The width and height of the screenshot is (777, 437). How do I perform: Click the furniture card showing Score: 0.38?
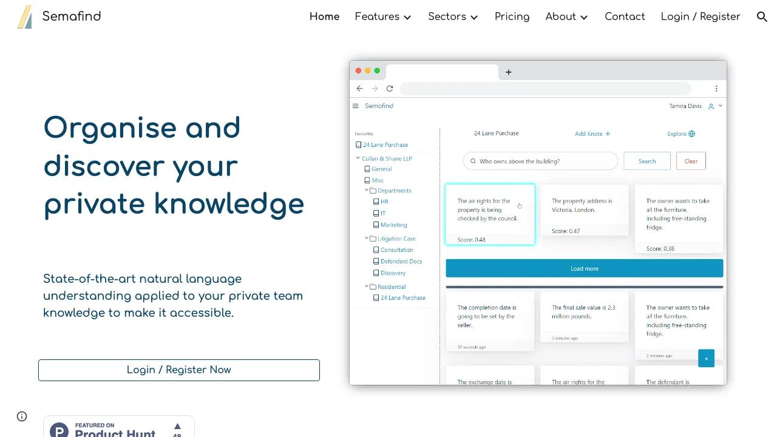click(x=679, y=218)
